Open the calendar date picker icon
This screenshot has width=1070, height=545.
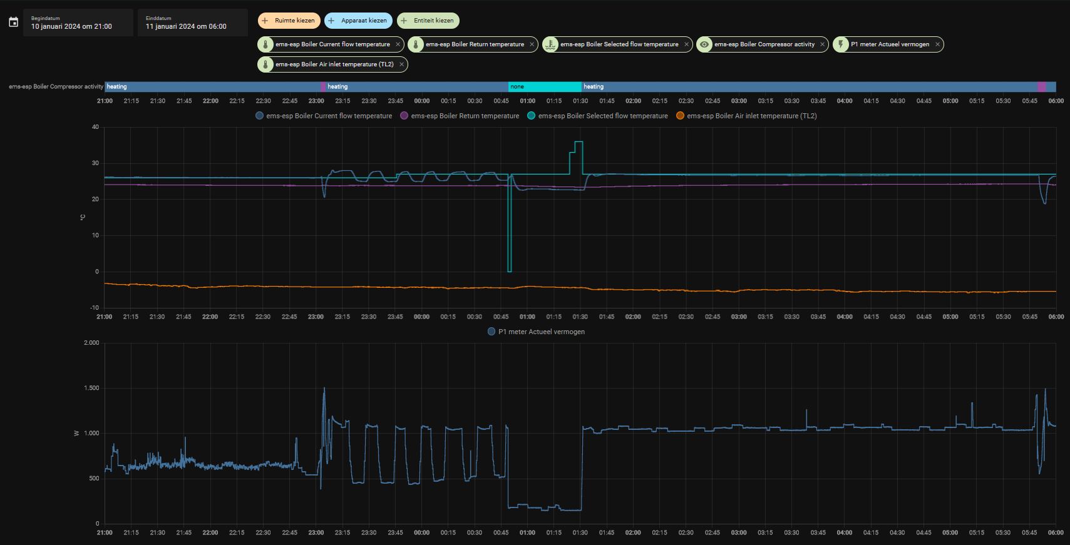pos(13,23)
